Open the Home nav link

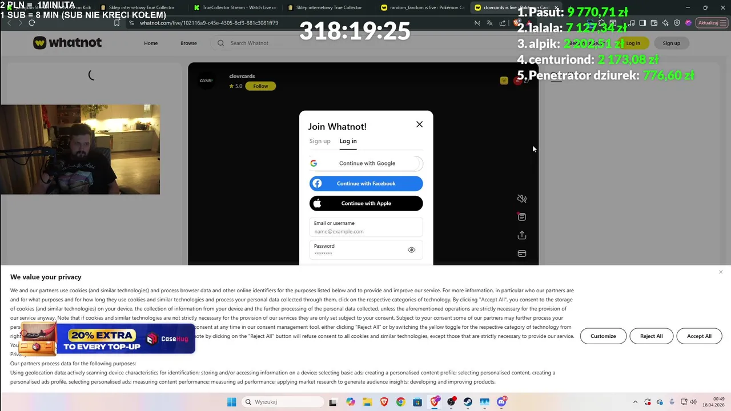[x=151, y=43]
